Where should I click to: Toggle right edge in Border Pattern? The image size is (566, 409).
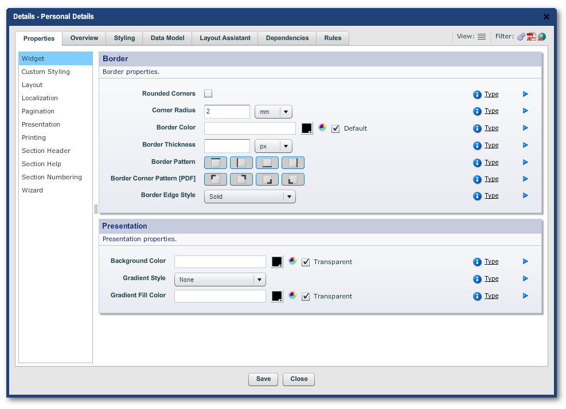pos(292,163)
